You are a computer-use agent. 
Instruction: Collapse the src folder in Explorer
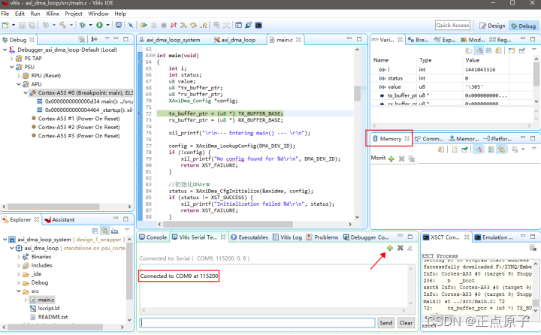pos(19,291)
